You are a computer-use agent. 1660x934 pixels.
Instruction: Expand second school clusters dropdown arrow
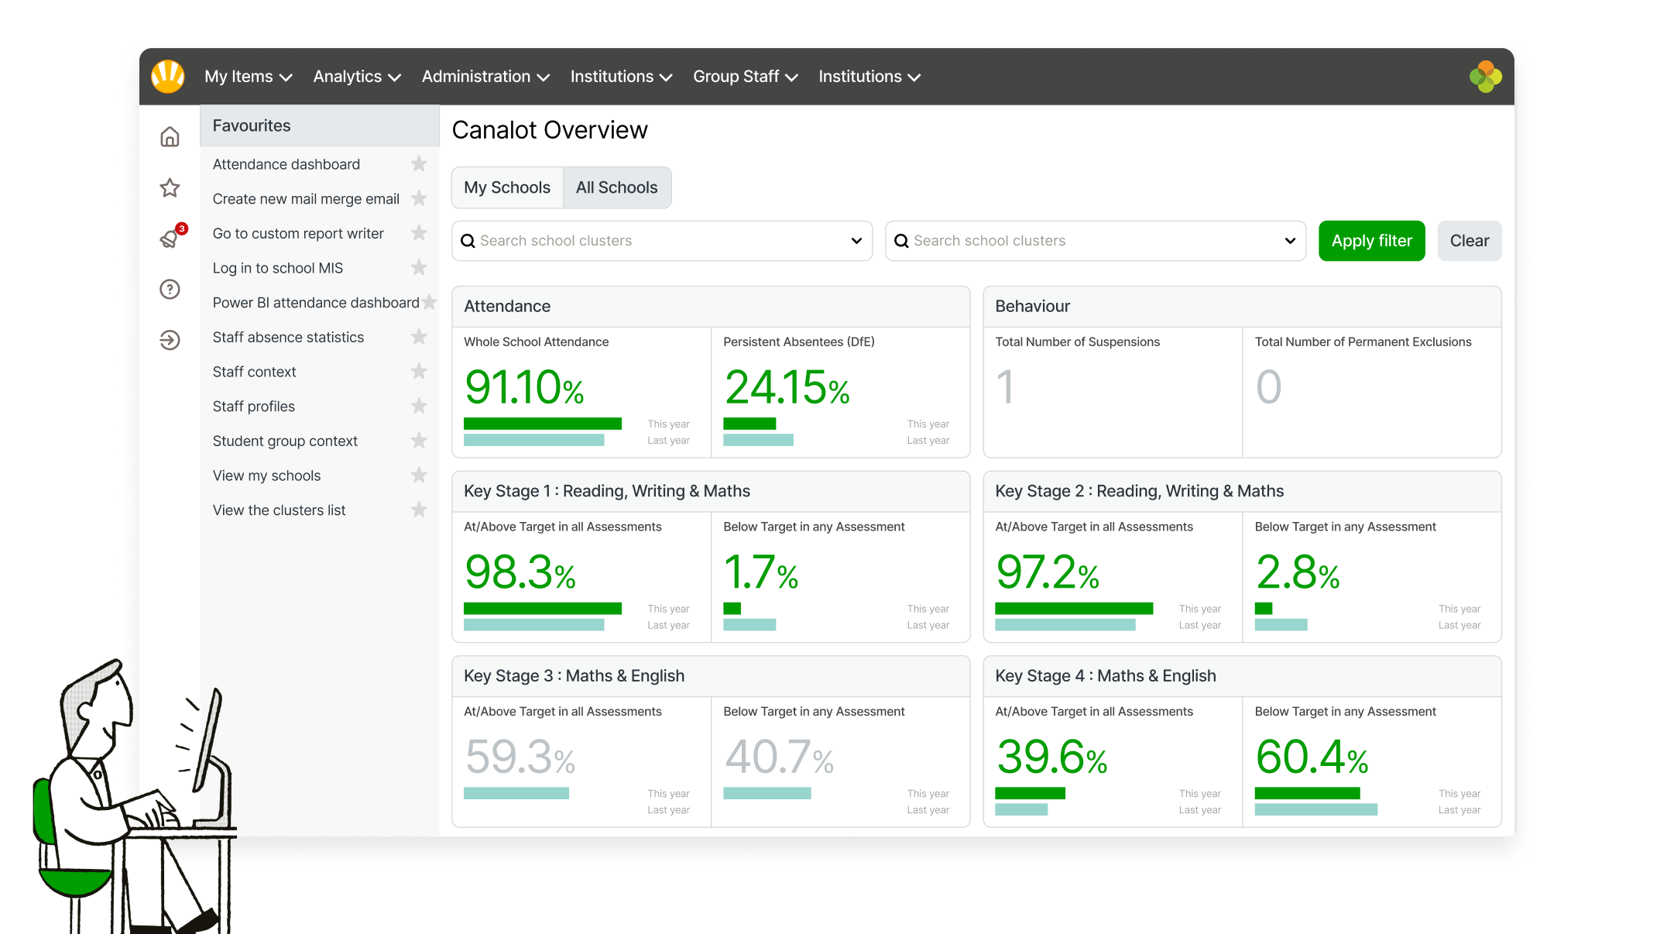(1290, 241)
